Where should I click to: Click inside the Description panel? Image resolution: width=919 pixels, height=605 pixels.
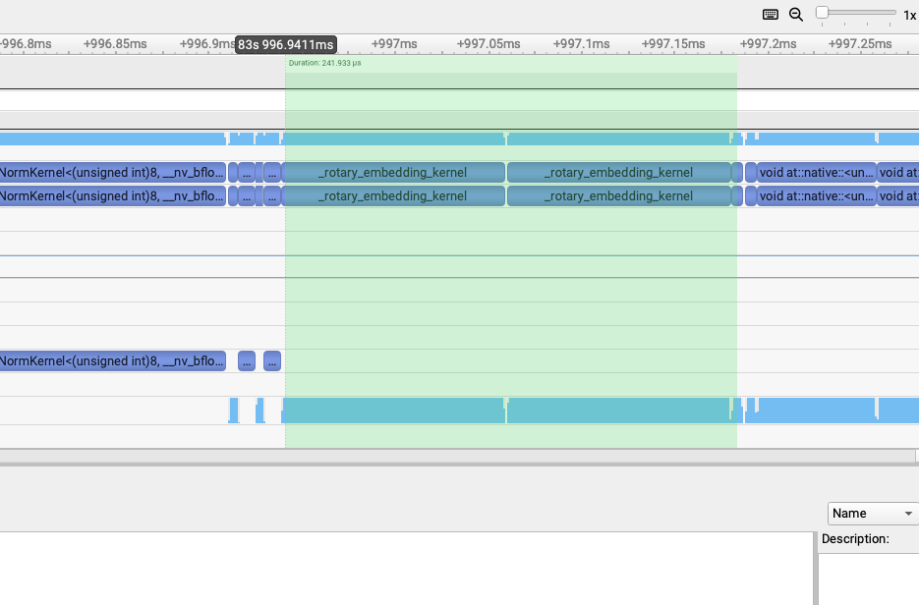pyautogui.click(x=869, y=575)
